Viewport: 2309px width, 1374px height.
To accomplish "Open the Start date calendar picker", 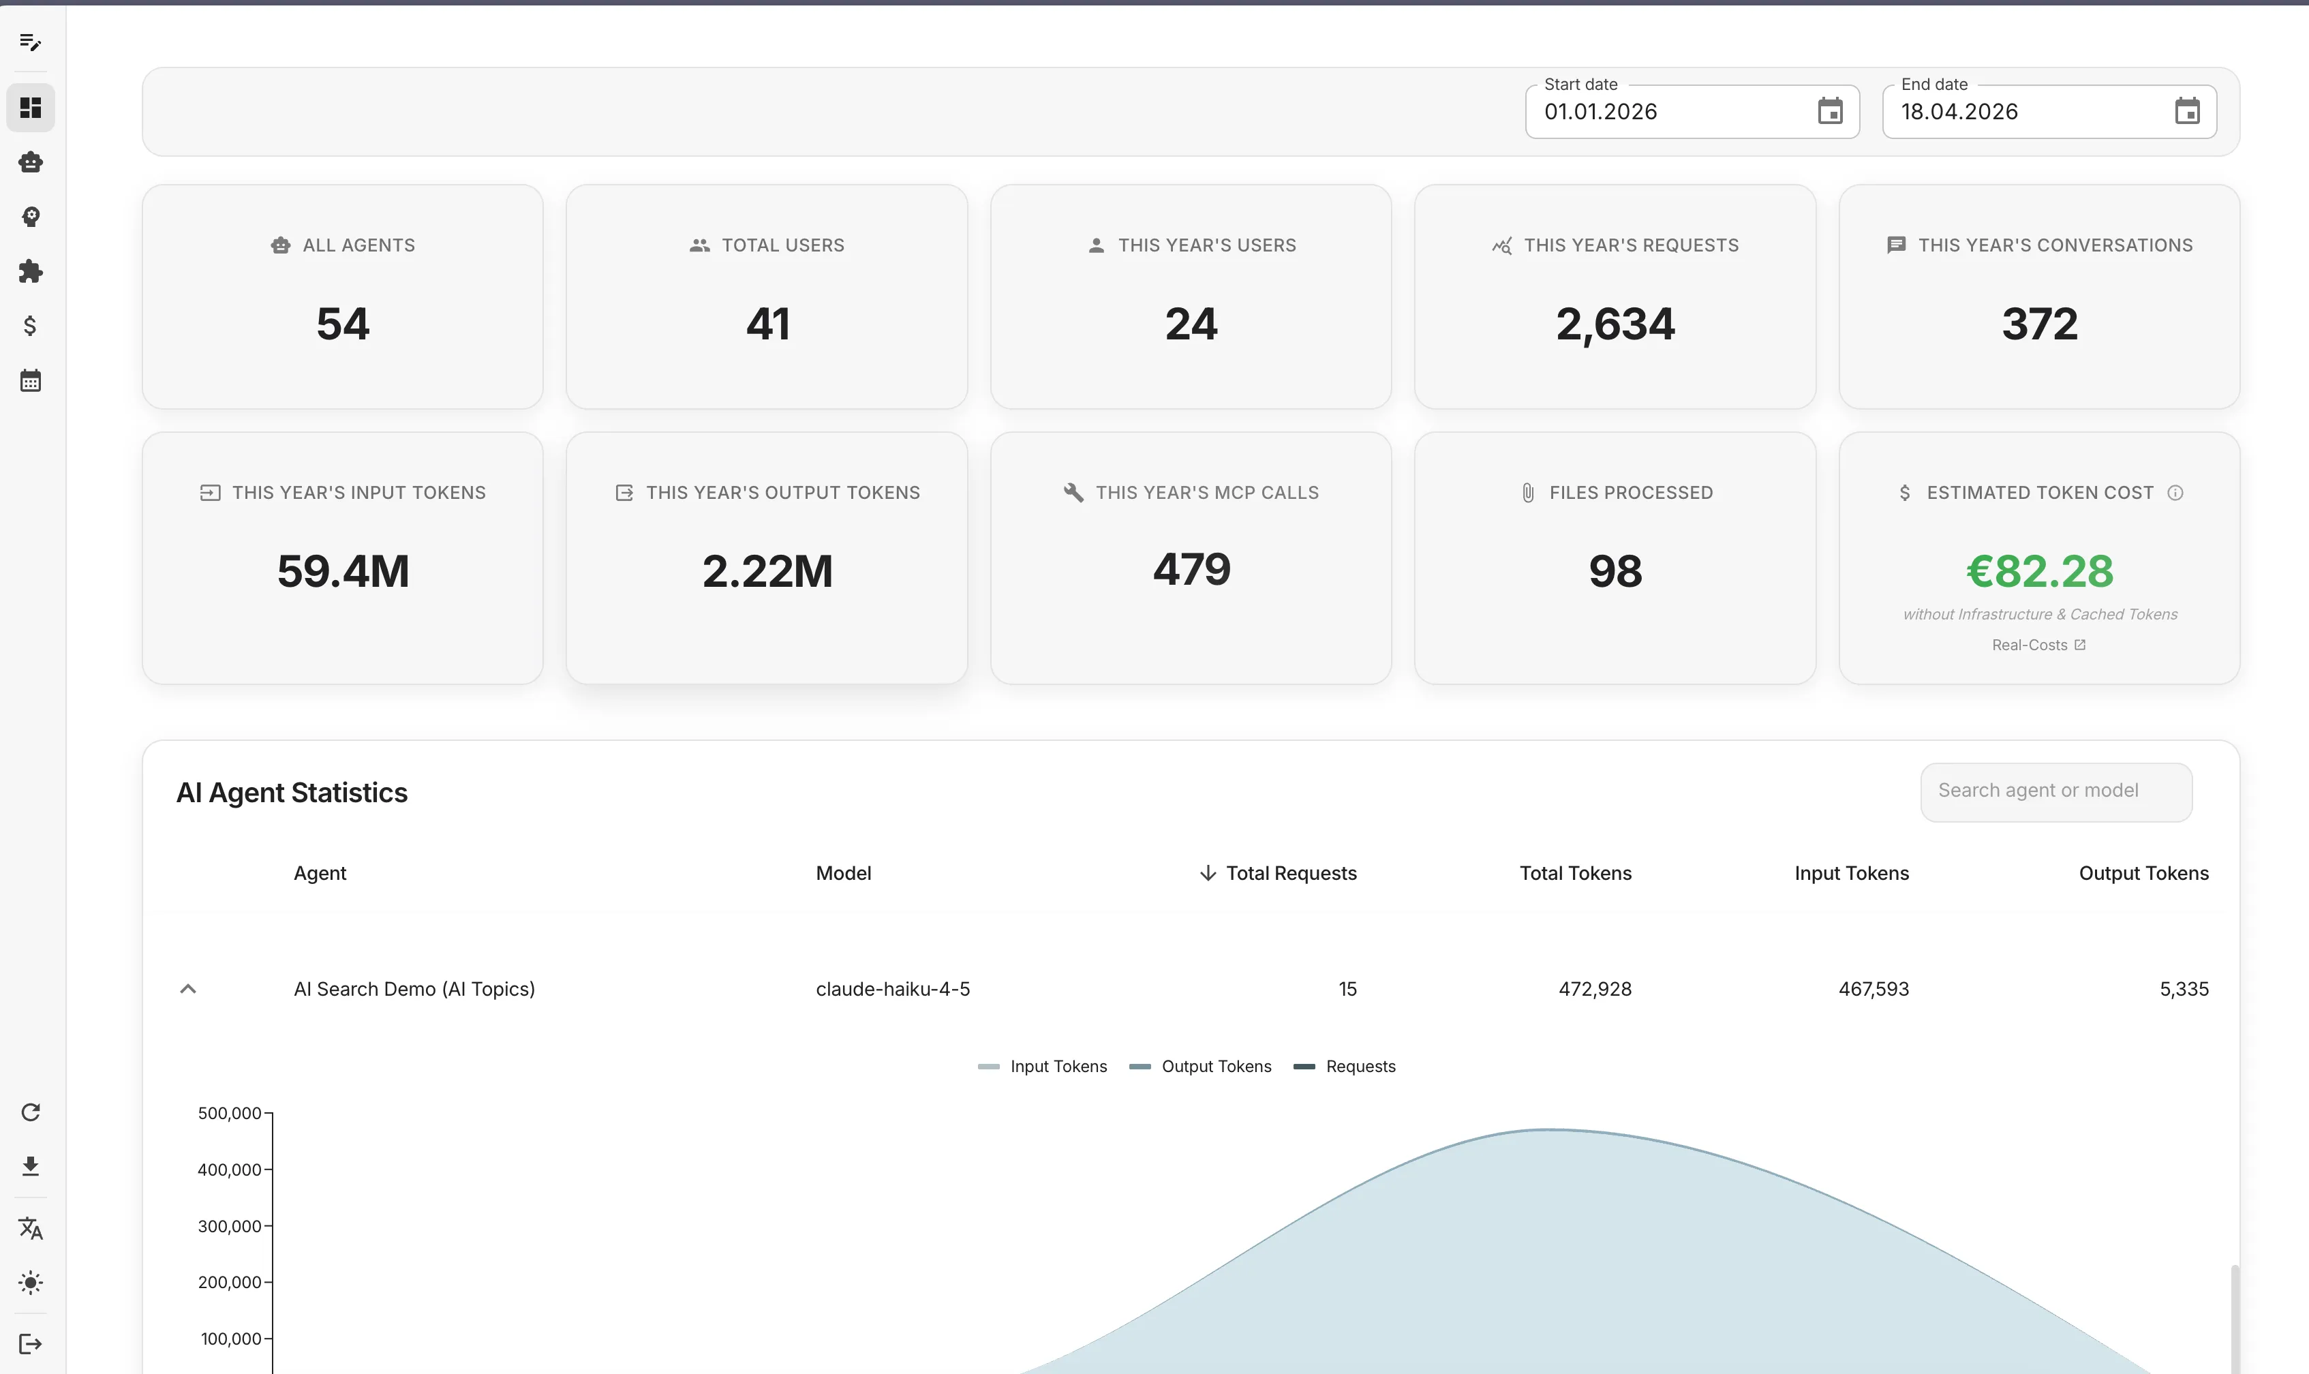I will pos(1831,110).
